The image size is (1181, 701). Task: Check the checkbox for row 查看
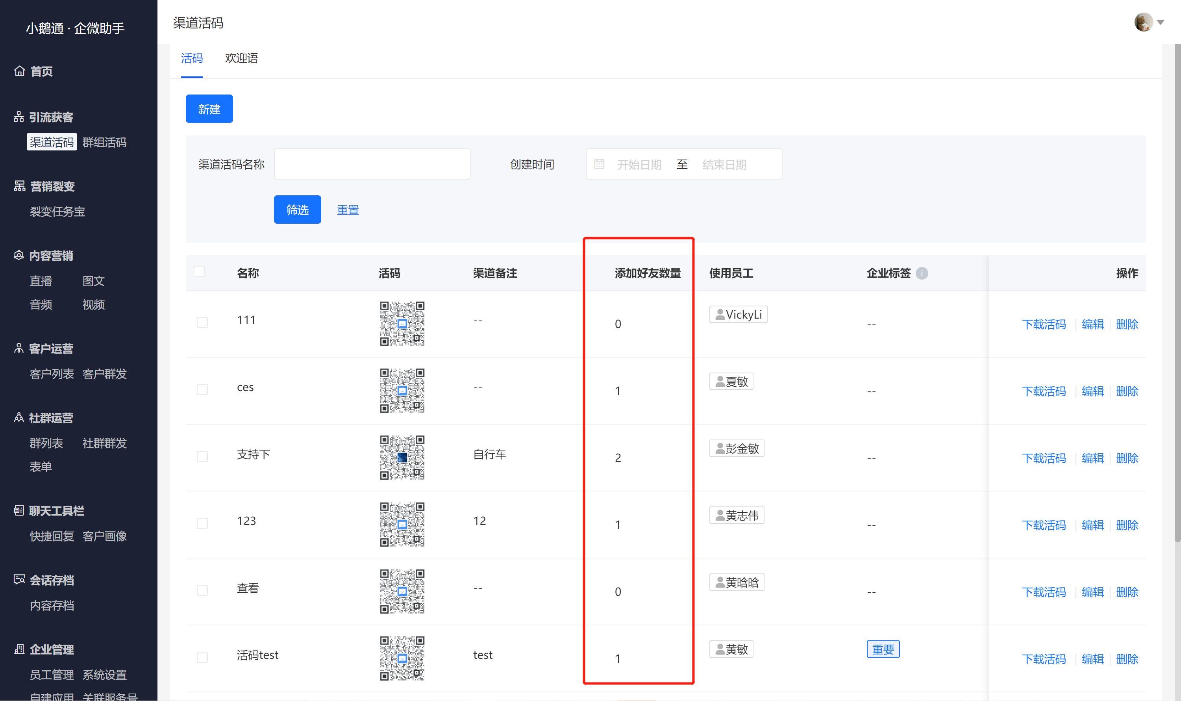point(202,590)
